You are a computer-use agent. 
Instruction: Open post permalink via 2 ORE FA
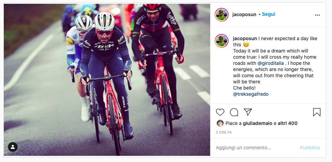224,132
